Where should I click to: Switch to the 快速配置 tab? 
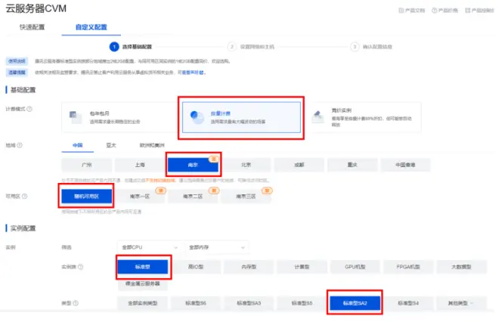click(33, 27)
